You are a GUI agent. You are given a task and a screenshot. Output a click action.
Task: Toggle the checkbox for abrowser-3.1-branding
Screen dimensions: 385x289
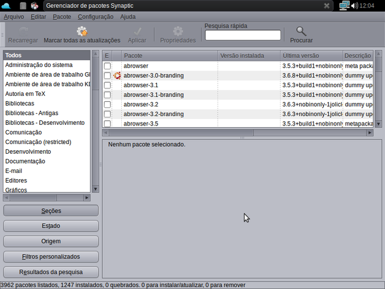pyautogui.click(x=107, y=95)
